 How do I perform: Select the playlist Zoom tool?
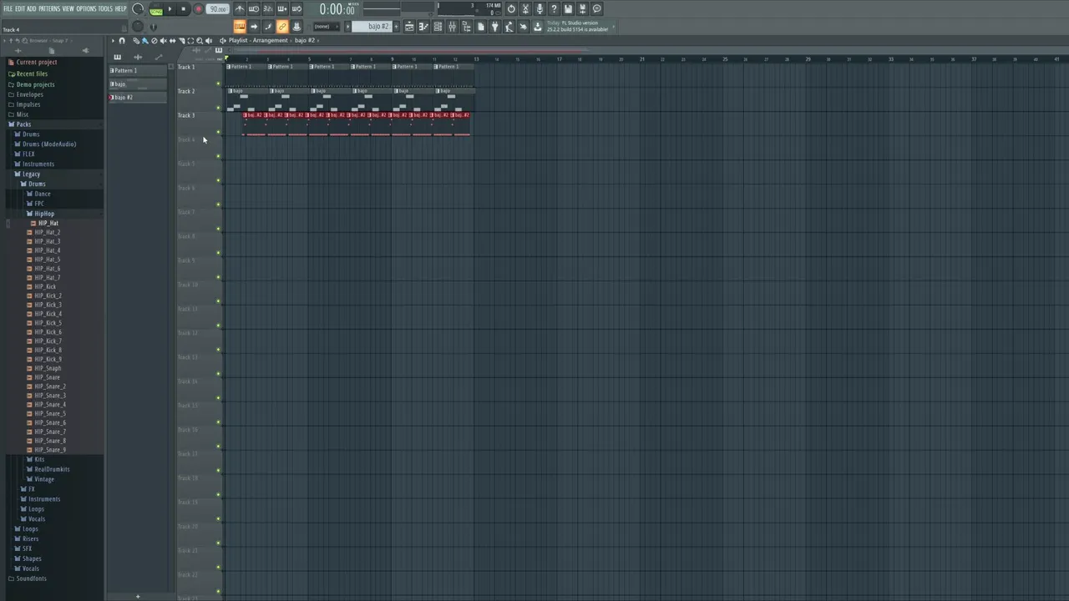click(200, 40)
